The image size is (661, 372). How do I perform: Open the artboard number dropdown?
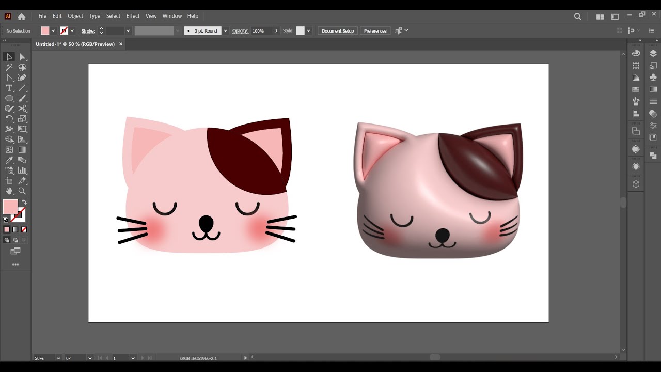click(x=133, y=358)
